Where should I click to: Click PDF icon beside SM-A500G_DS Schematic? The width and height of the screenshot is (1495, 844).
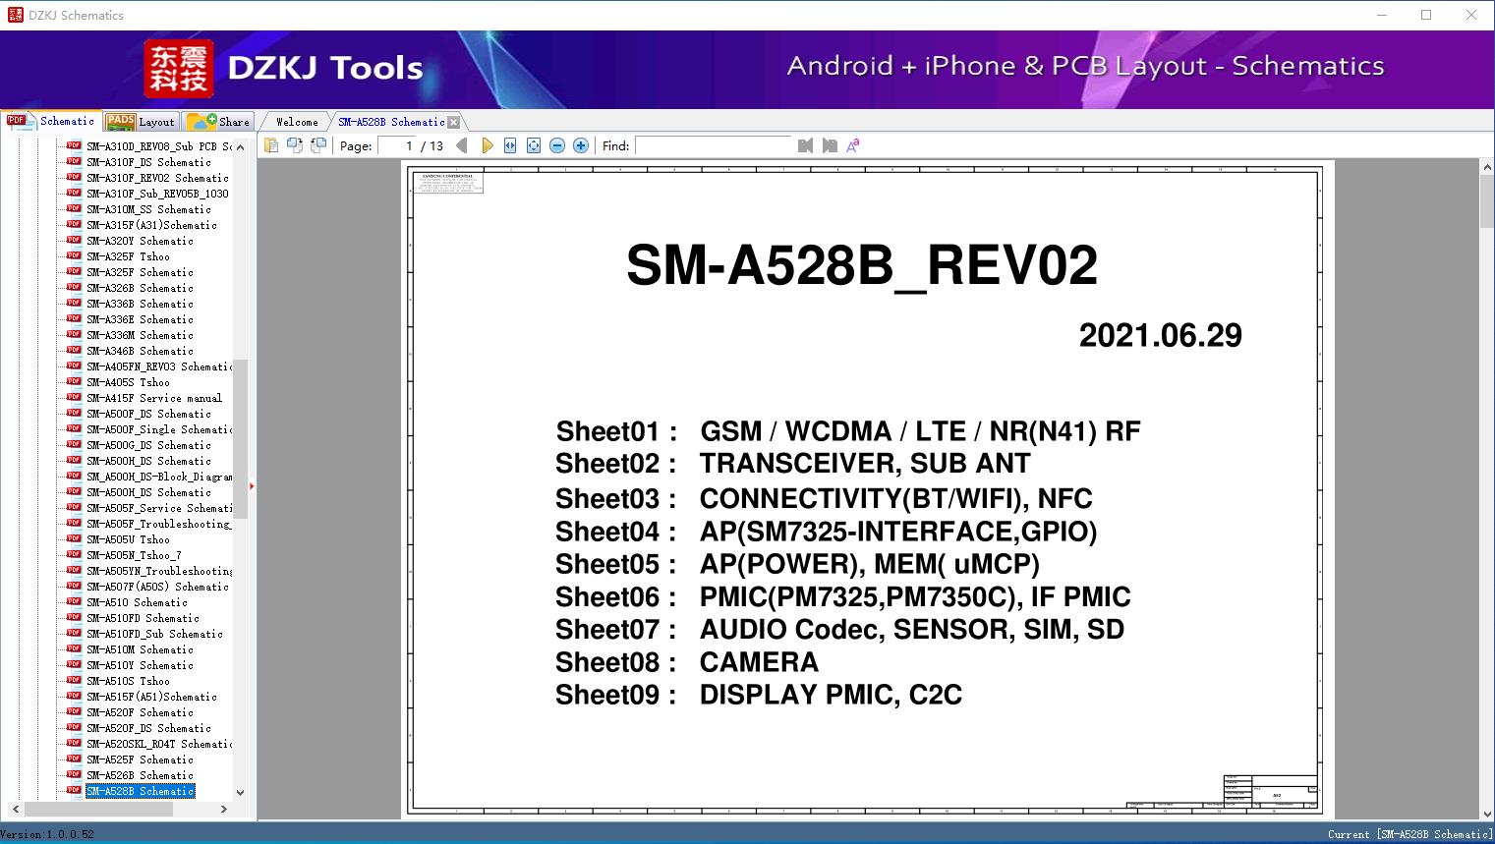point(74,445)
